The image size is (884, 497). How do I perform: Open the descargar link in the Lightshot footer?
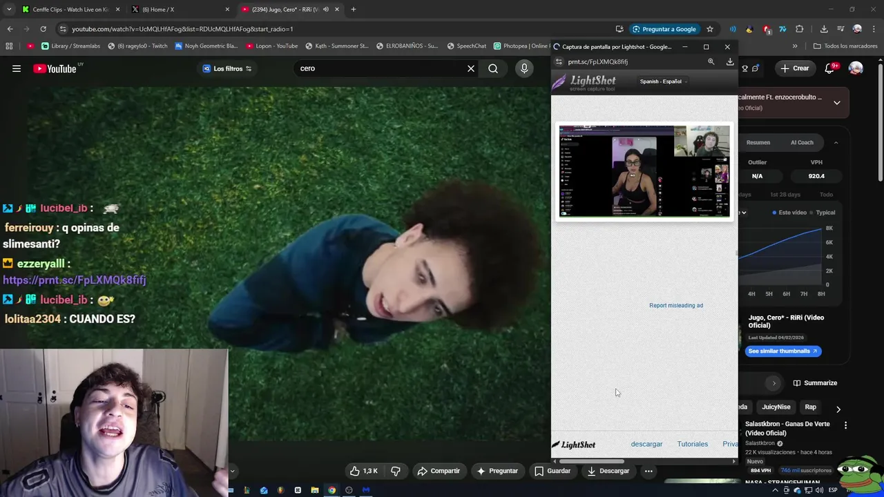coord(646,444)
